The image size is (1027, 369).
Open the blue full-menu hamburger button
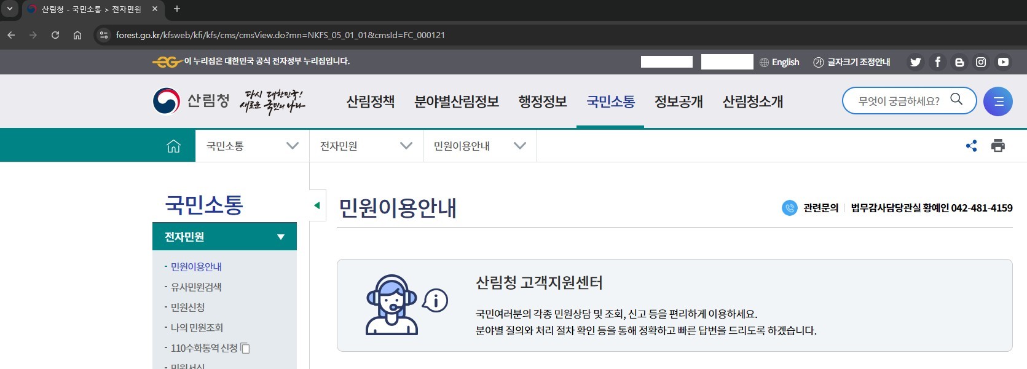point(998,101)
